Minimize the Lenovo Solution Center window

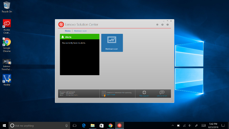(164, 21)
